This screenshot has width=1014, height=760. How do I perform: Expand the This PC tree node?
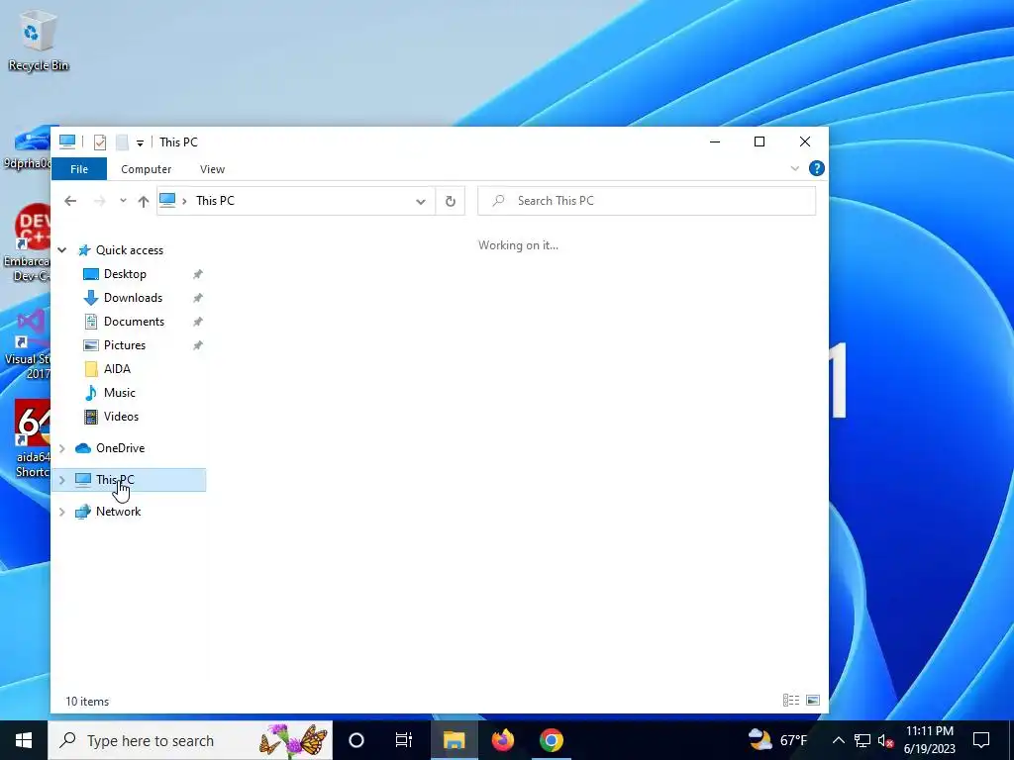click(x=62, y=480)
